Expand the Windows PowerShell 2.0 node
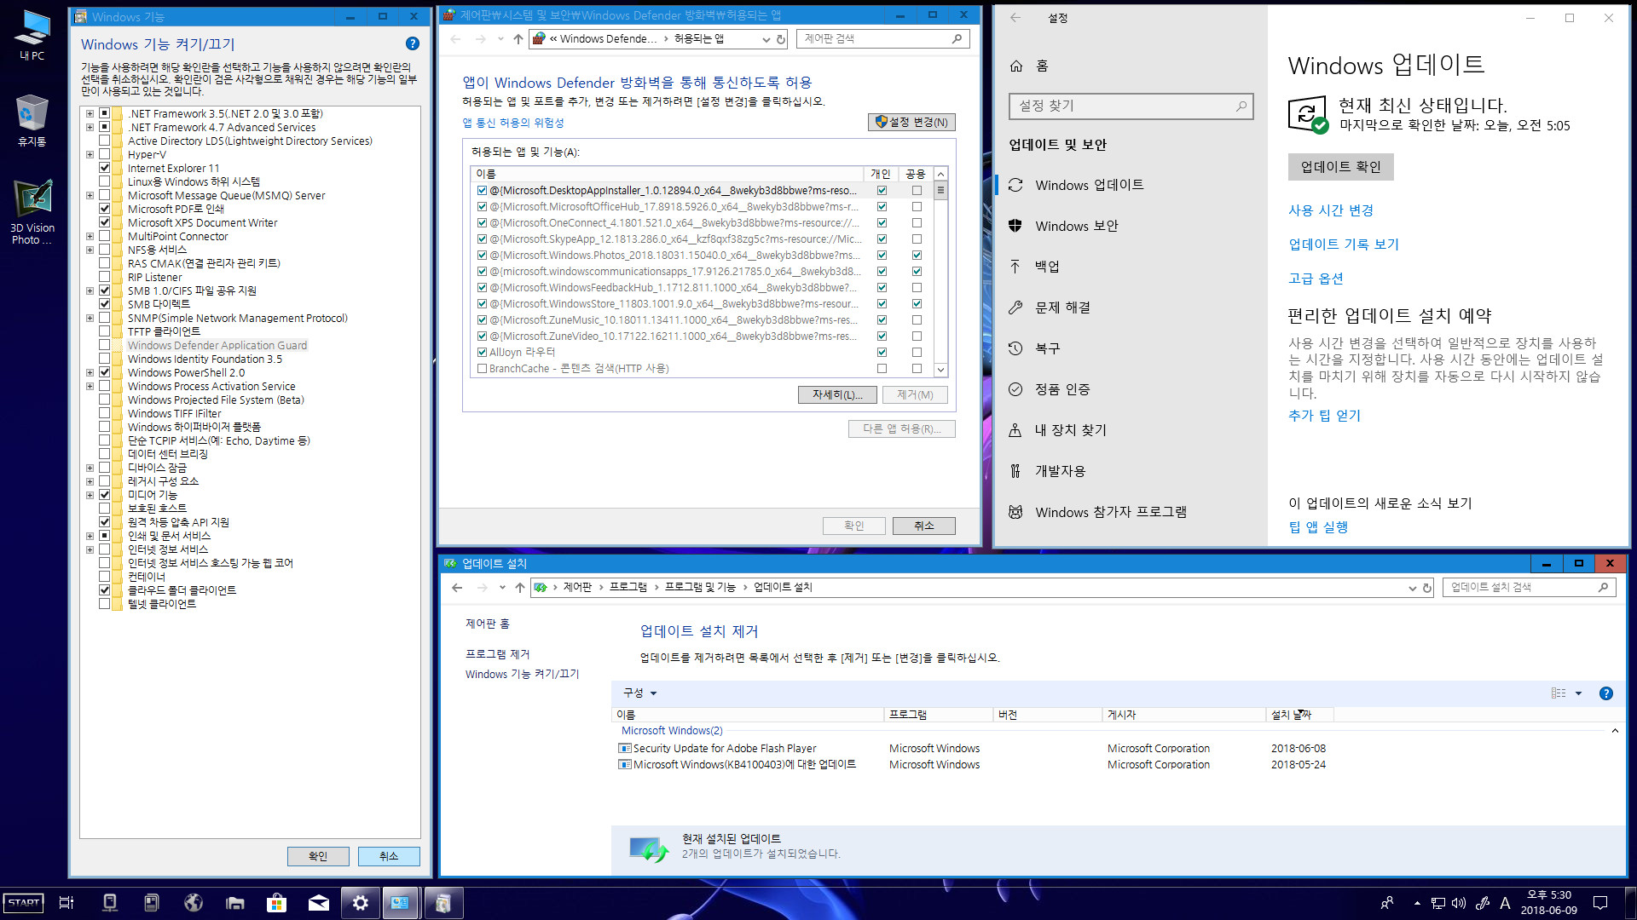The height and width of the screenshot is (920, 1637). [x=90, y=373]
